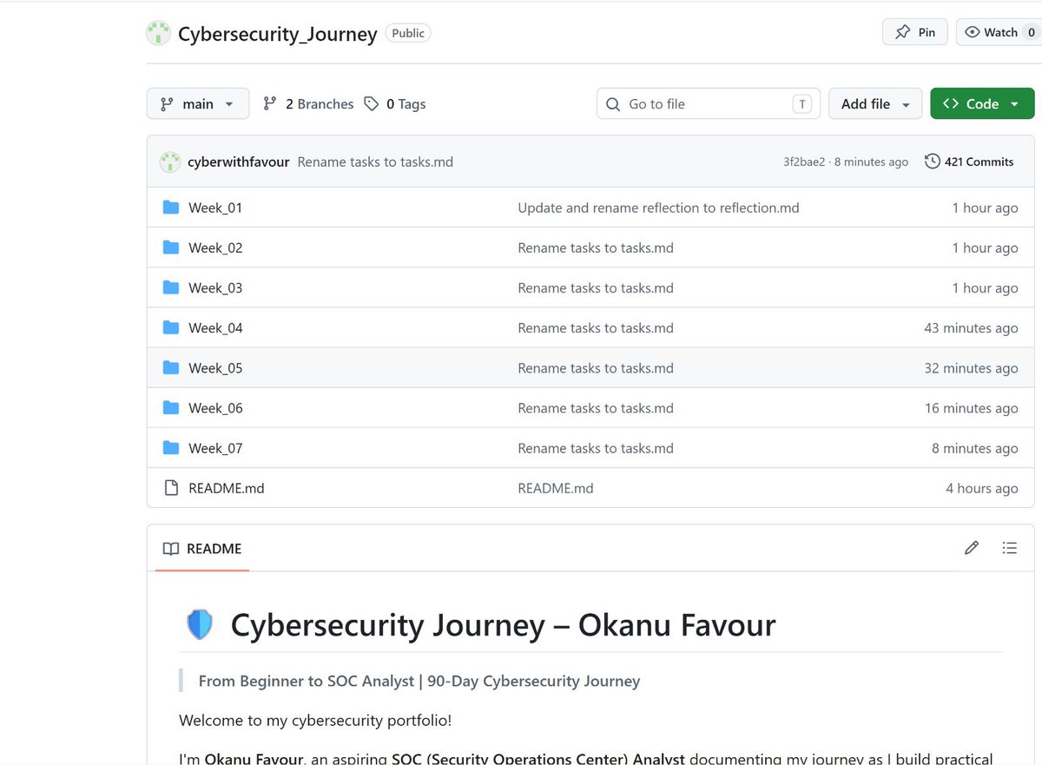Click the Week_03 folder icon

pos(171,287)
